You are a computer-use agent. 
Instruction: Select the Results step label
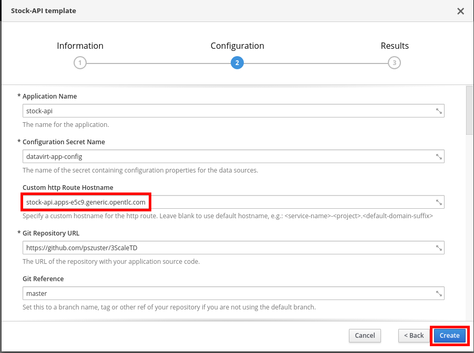(x=395, y=46)
